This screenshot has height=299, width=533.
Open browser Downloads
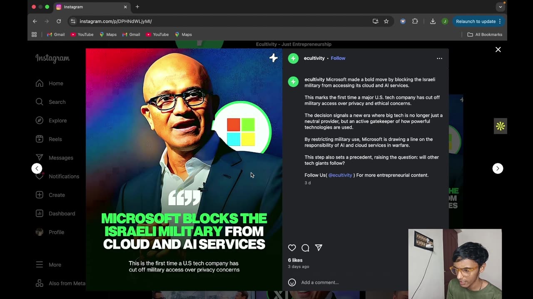[433, 21]
